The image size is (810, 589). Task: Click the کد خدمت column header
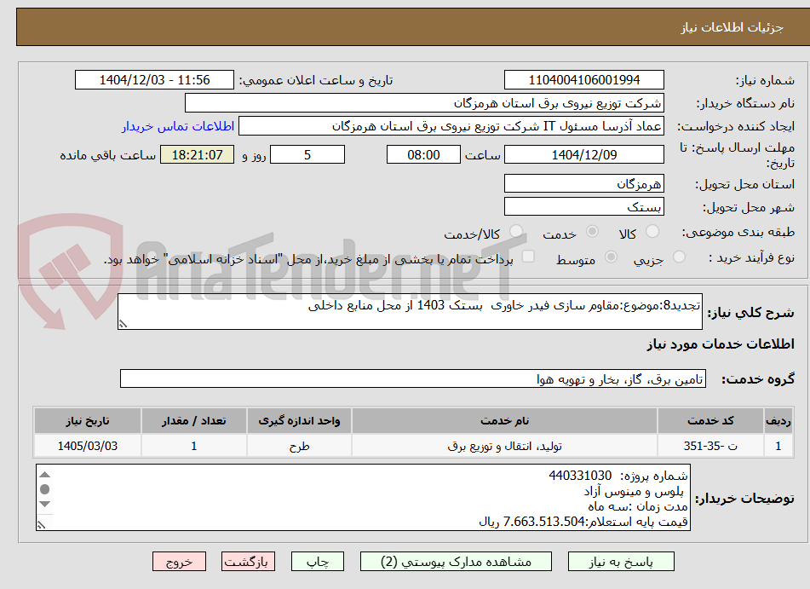710,421
